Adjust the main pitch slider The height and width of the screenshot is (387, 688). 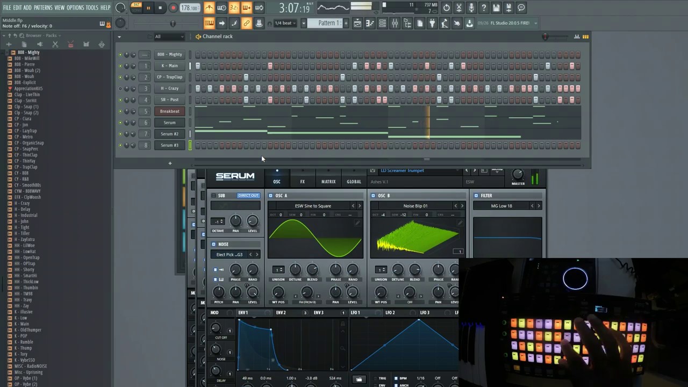tap(173, 23)
